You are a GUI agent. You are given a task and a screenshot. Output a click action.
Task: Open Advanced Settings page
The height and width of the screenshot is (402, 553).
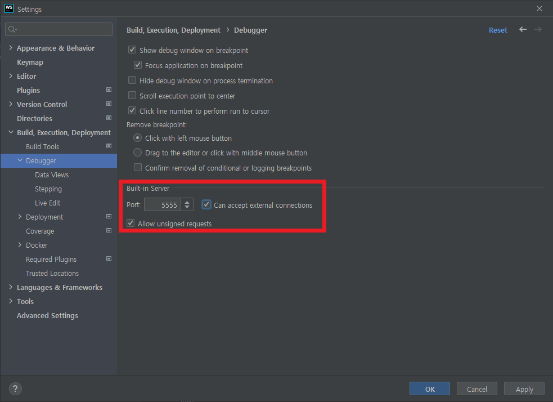(x=48, y=315)
